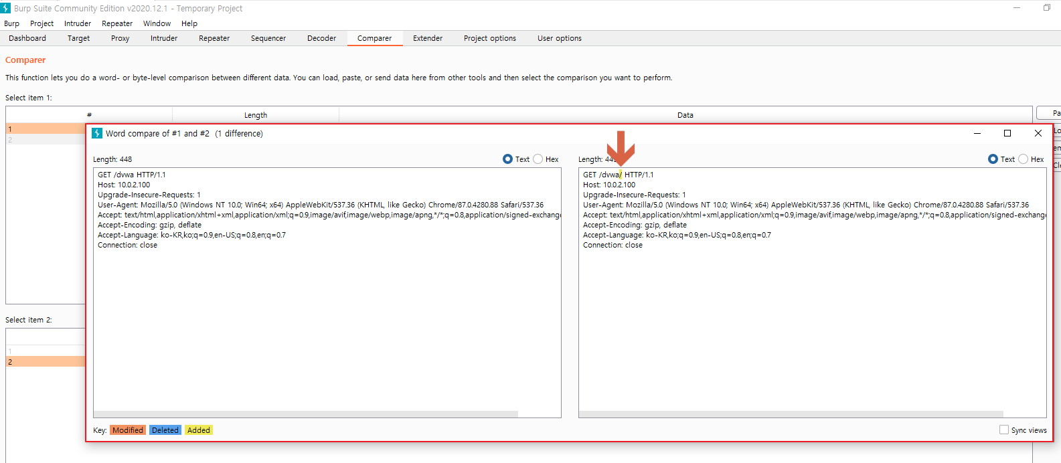This screenshot has height=463, width=1061.
Task: Click the right pane's horizontal scrollbar
Action: click(x=791, y=414)
